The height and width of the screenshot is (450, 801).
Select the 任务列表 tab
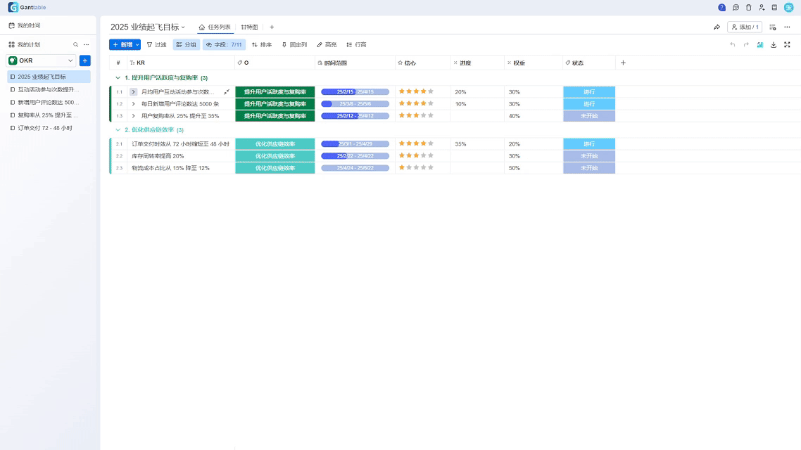215,27
